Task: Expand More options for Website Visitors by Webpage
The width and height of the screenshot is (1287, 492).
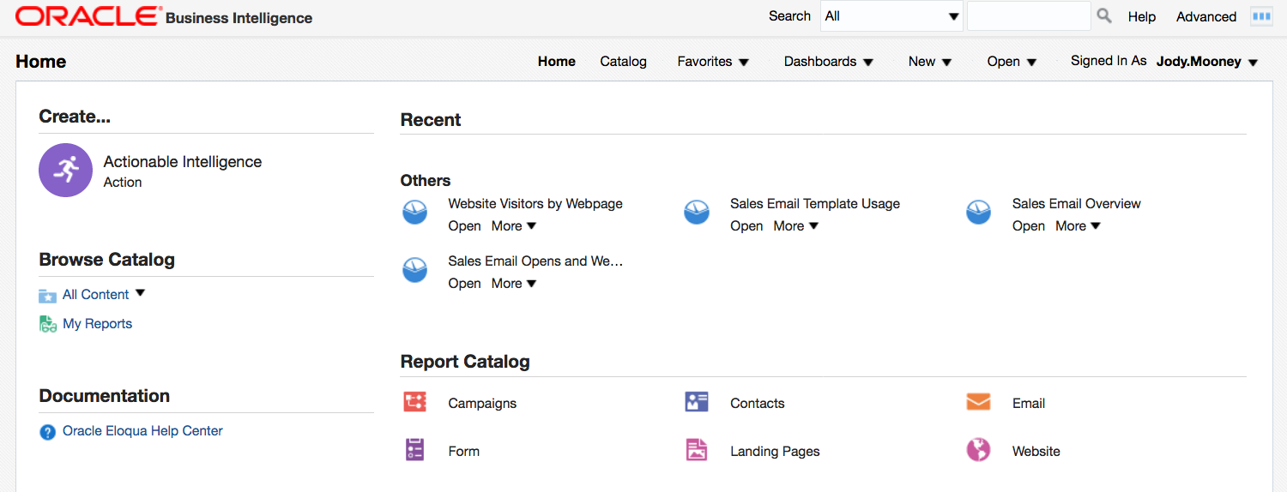Action: [513, 226]
